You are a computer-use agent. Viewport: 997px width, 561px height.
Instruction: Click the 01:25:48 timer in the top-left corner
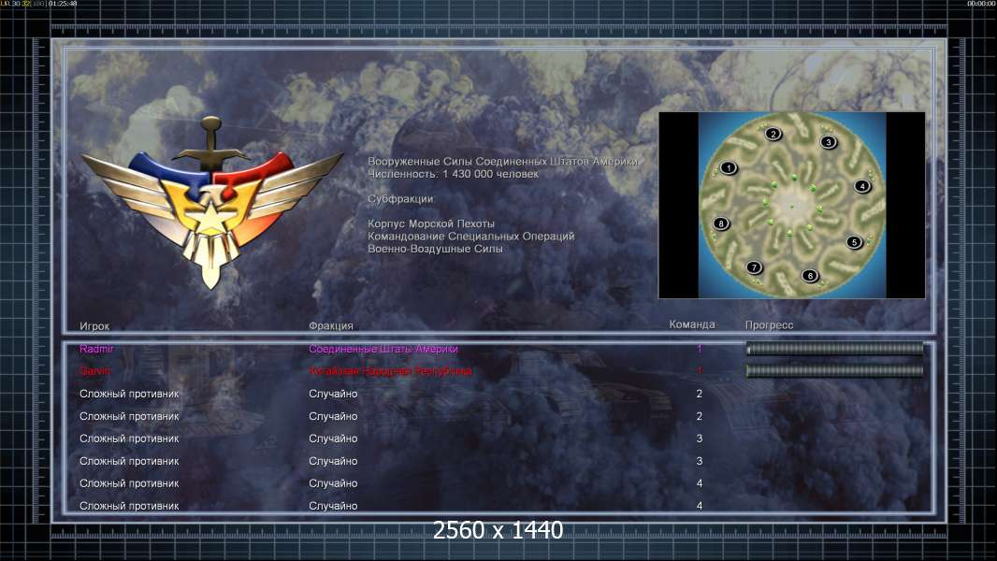[63, 4]
